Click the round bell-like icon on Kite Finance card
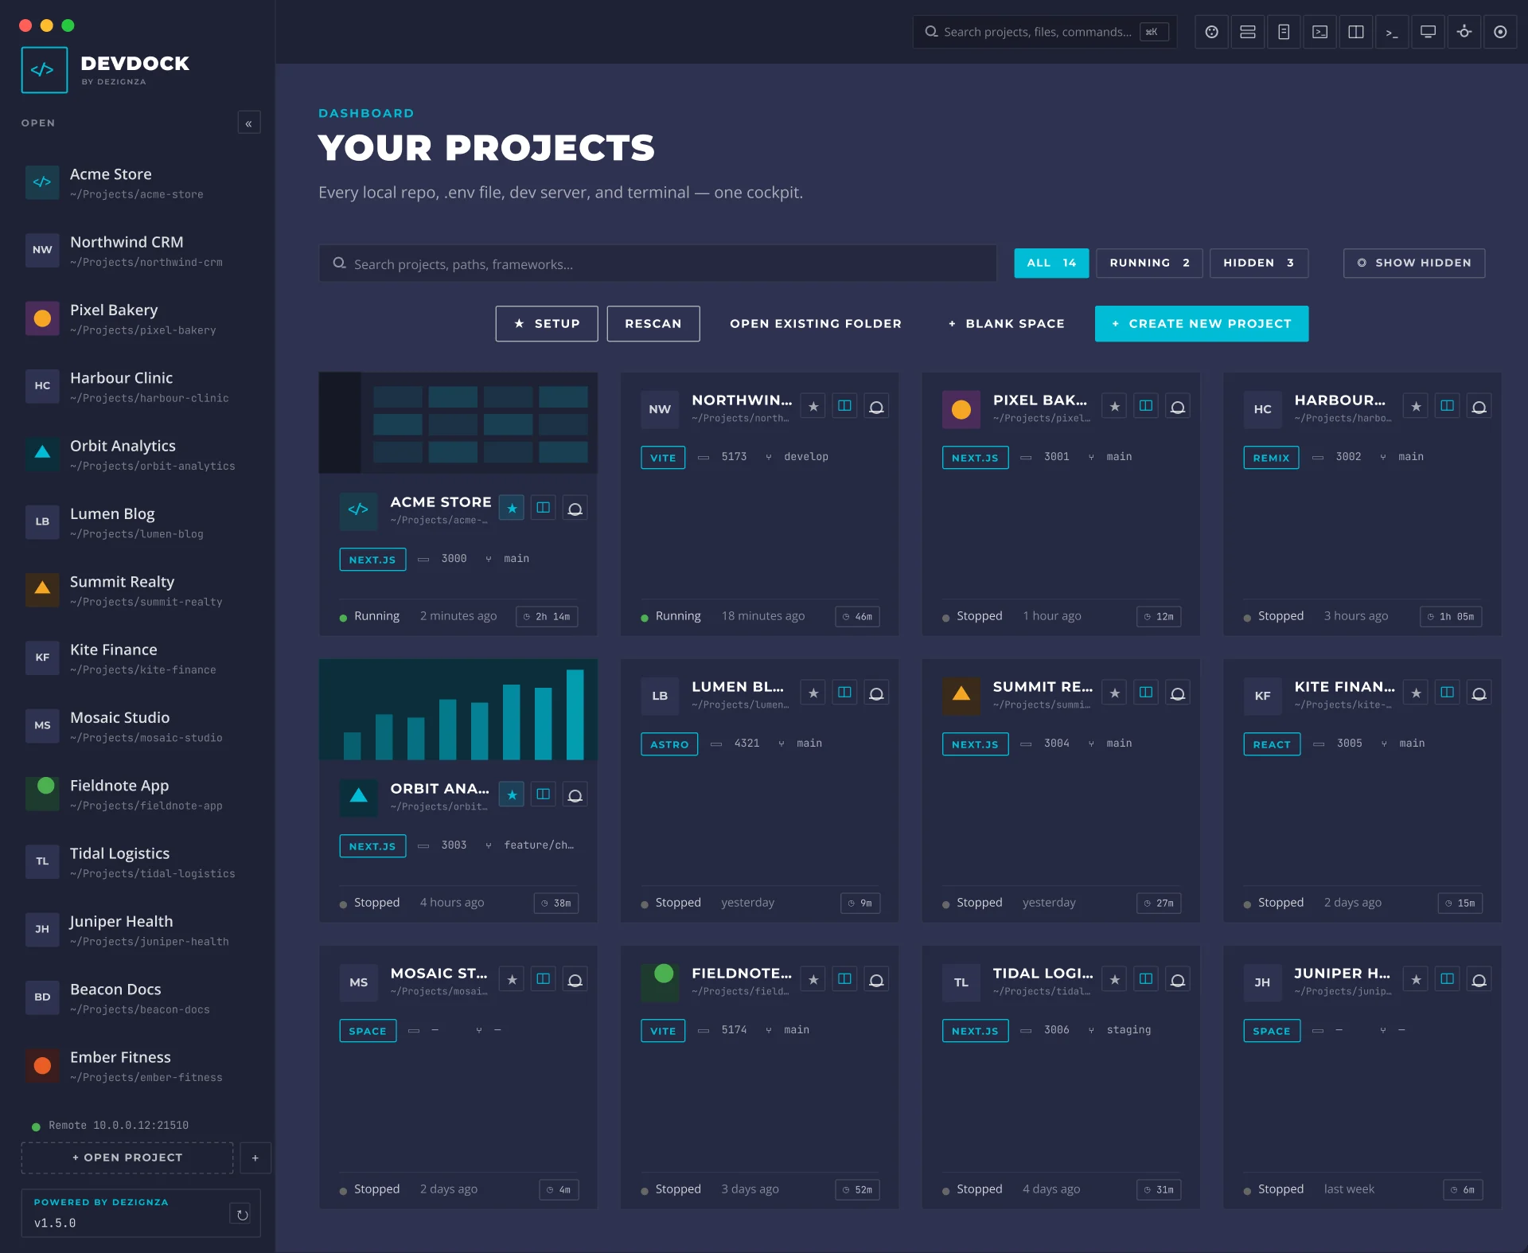The image size is (1528, 1253). pos(1479,693)
